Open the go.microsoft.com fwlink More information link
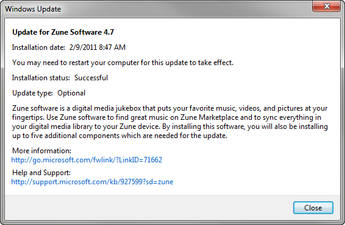The width and height of the screenshot is (345, 225). 87,160
